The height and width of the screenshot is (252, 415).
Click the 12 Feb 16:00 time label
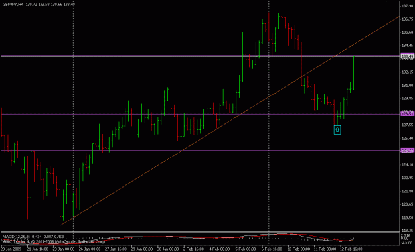(x=351, y=249)
